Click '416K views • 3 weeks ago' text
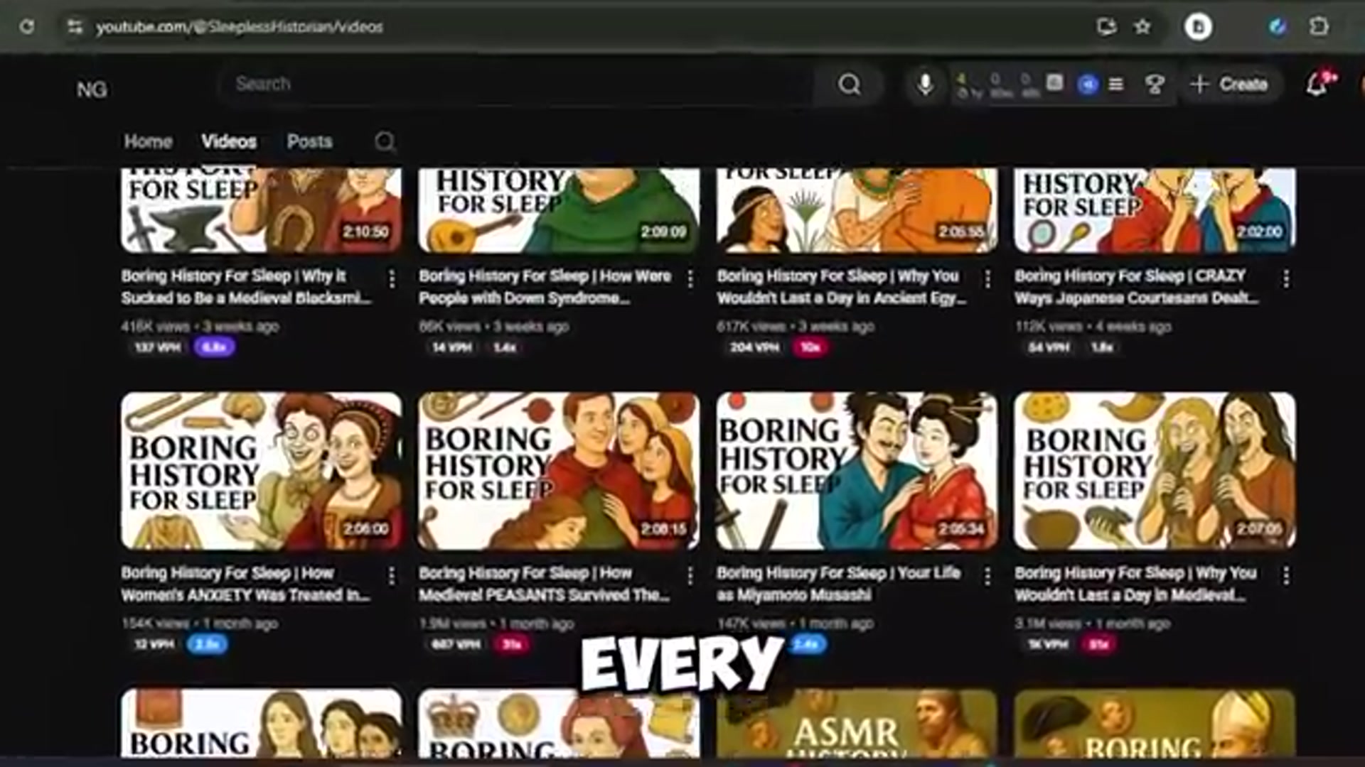1365x767 pixels. point(200,327)
